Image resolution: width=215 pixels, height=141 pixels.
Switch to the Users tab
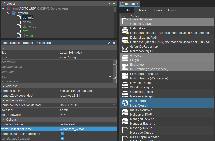(142, 10)
